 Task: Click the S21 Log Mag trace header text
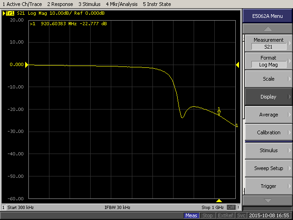click(61, 13)
